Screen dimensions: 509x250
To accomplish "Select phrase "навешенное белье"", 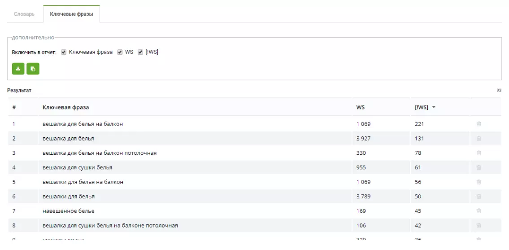I will [69, 211].
